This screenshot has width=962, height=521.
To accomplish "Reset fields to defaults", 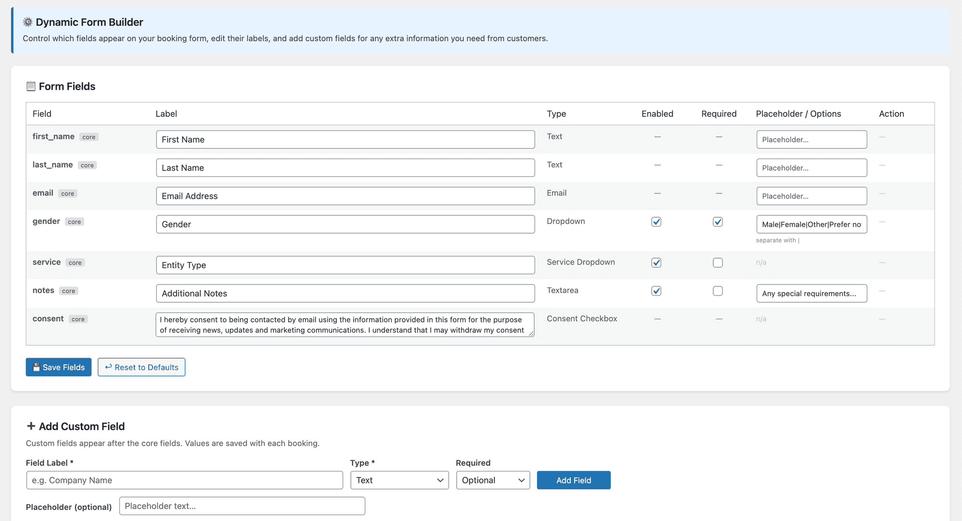I will pos(141,367).
